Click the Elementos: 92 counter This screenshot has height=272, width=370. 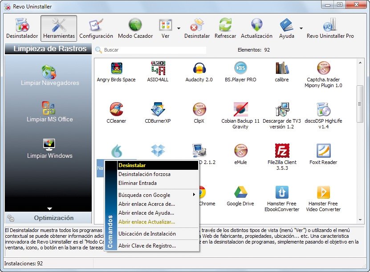click(x=254, y=50)
